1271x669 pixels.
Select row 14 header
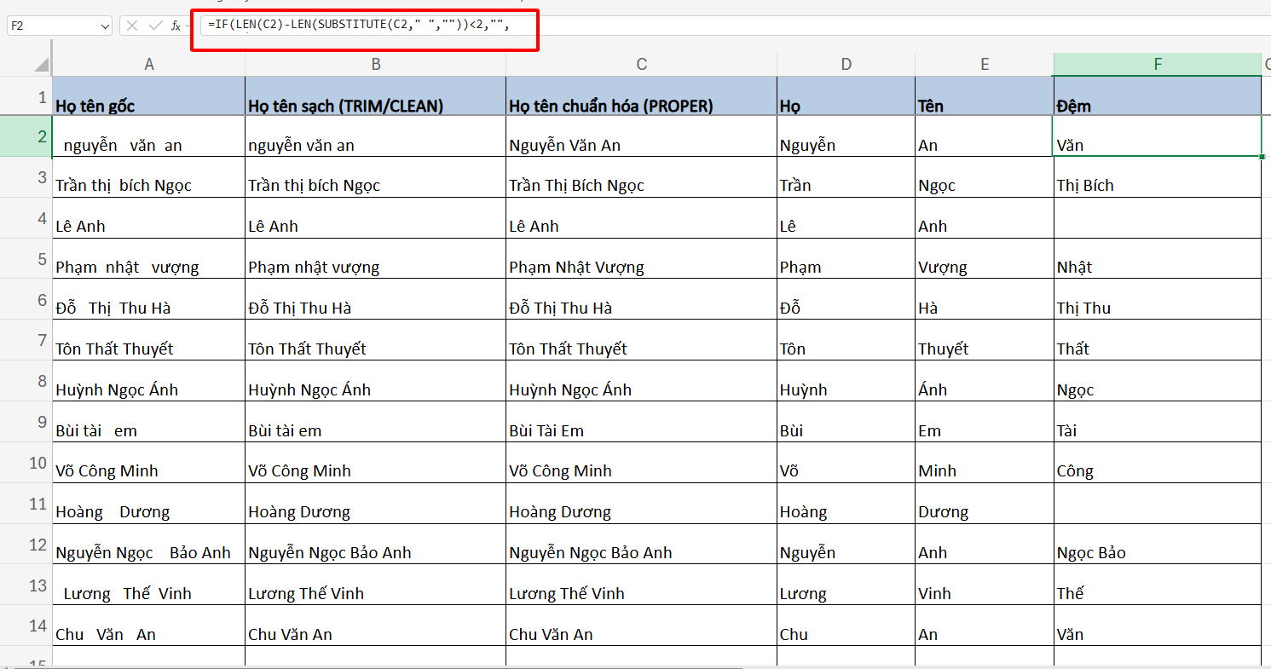pyautogui.click(x=26, y=626)
